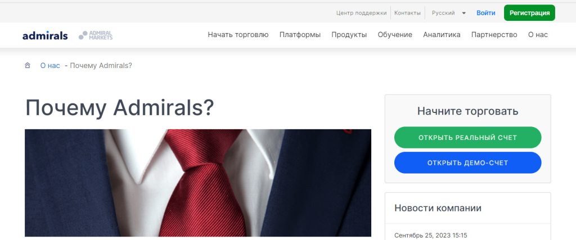
Task: Open the Начать торговлю menu
Action: coord(238,35)
